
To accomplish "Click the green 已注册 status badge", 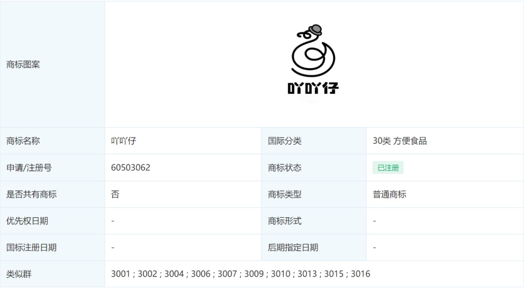I will 388,167.
